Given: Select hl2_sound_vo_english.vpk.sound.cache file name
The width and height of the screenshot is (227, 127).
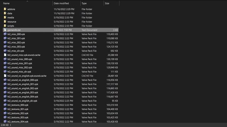Looking at the screenshot, I should click(x=27, y=76).
